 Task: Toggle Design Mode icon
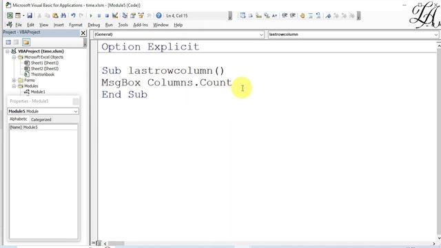click(115, 15)
